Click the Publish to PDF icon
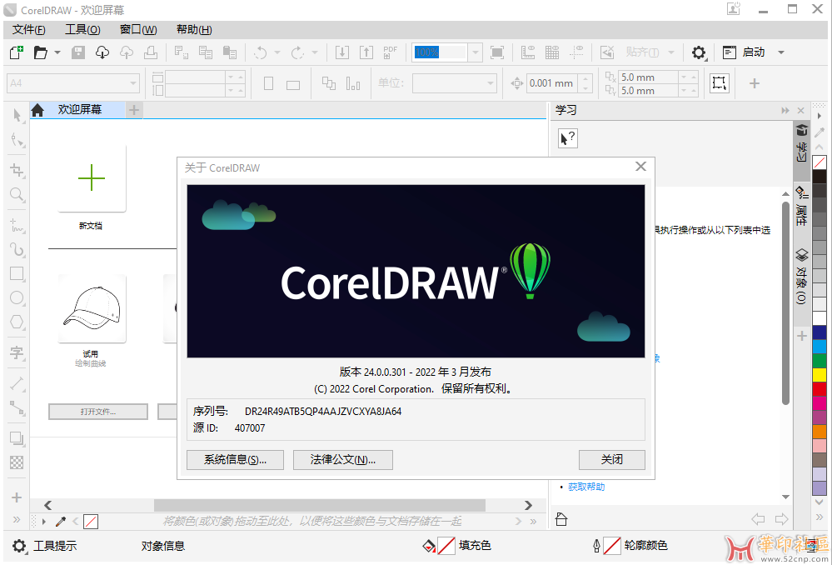 click(391, 52)
